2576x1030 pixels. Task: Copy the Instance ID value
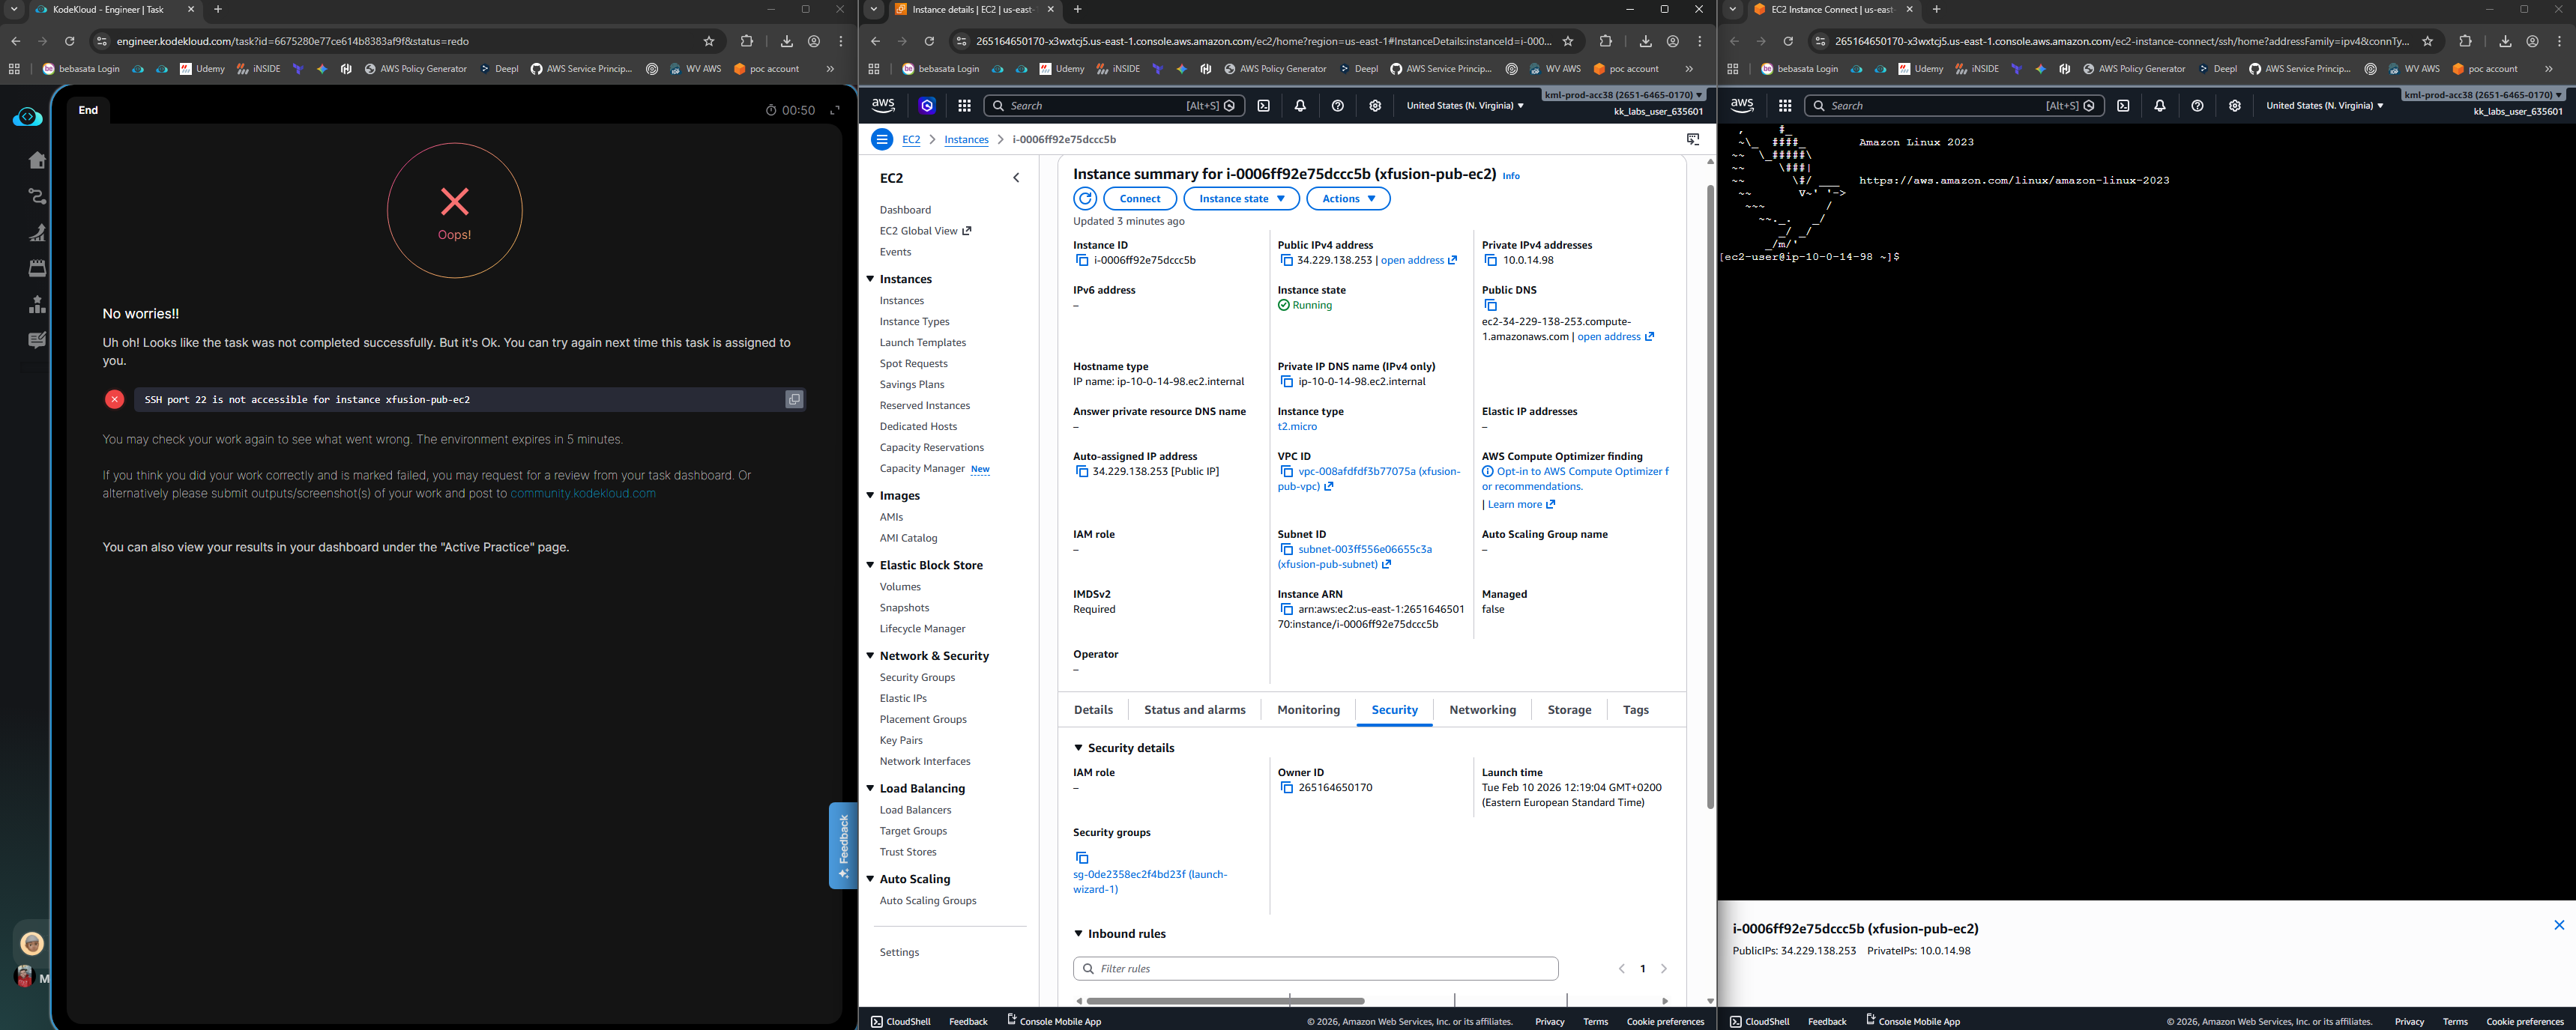[x=1081, y=261]
